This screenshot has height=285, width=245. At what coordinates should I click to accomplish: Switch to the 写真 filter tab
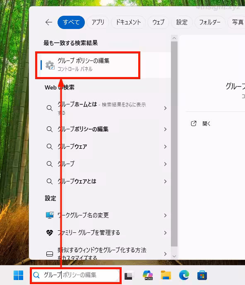pos(237,22)
